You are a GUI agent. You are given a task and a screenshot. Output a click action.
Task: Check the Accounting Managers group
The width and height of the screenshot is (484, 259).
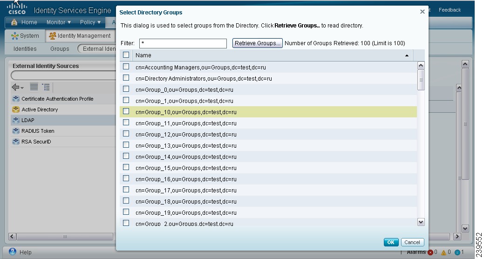coord(126,67)
